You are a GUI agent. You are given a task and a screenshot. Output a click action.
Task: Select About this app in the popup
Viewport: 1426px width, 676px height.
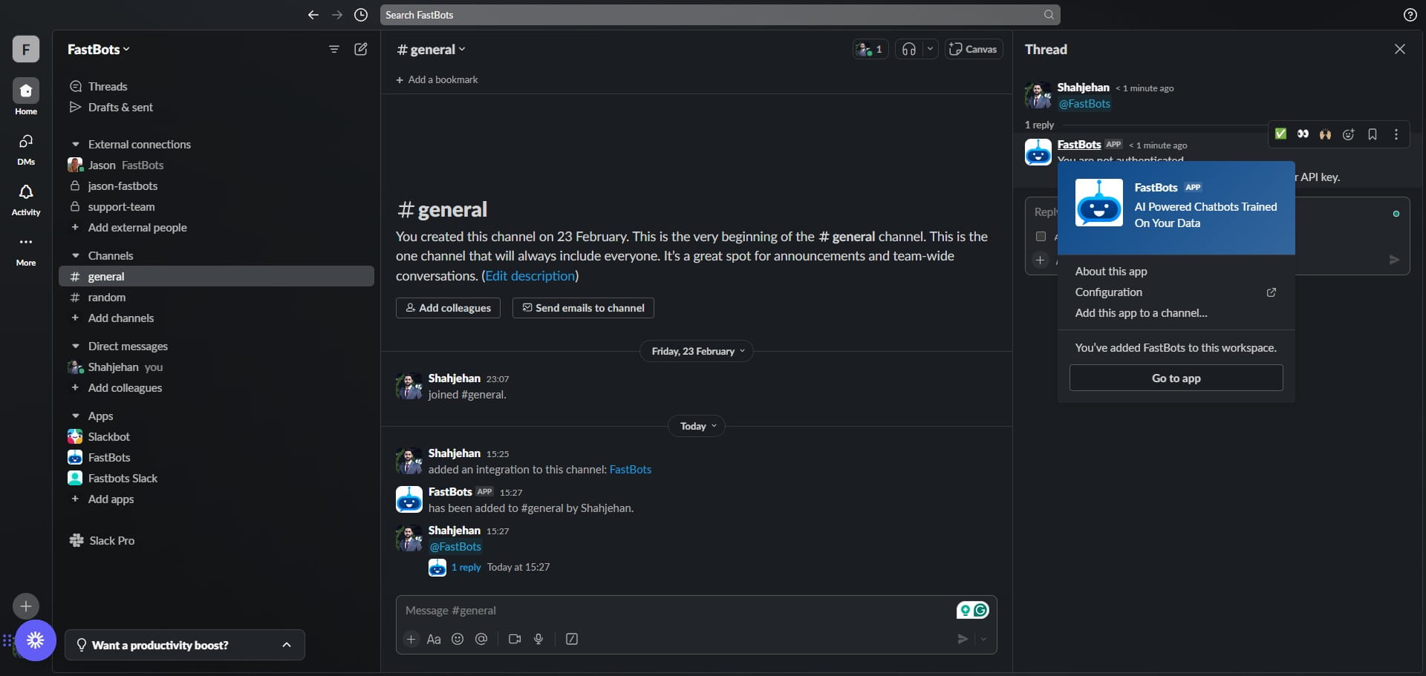click(1176, 272)
